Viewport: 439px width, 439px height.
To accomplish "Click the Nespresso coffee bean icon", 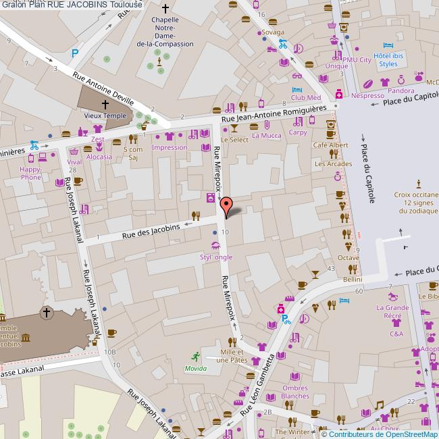I will click(x=367, y=84).
